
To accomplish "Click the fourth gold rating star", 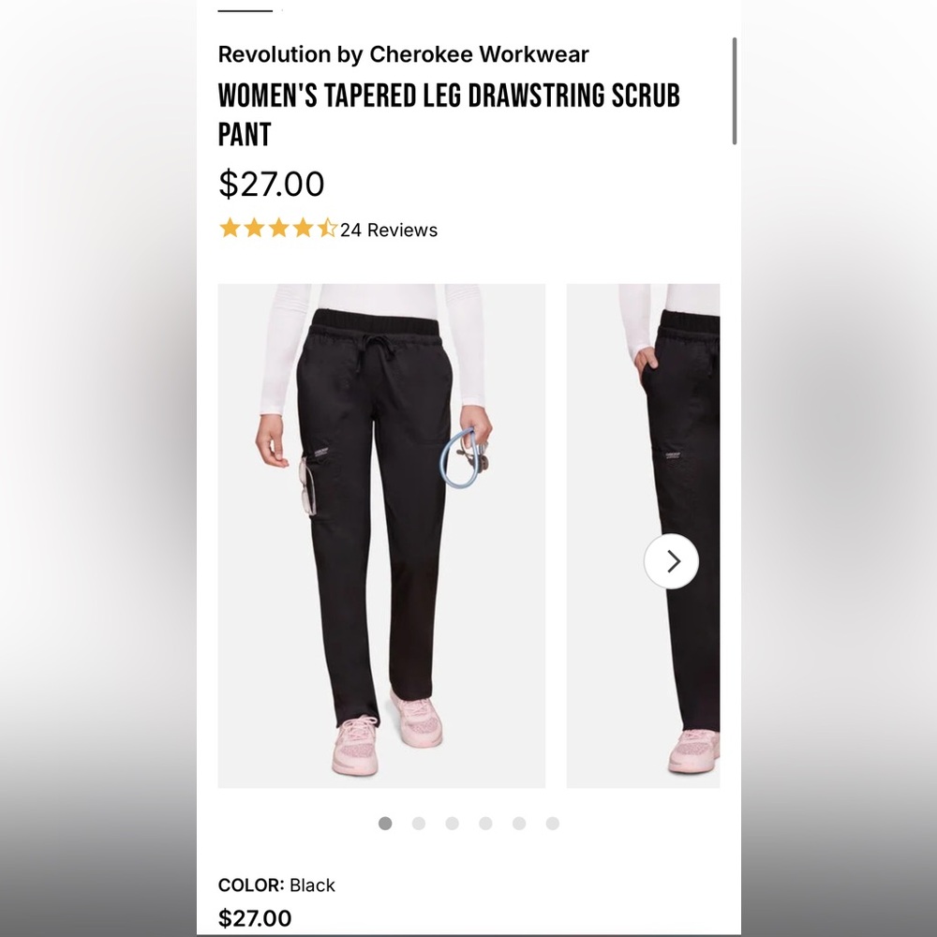I will (304, 229).
